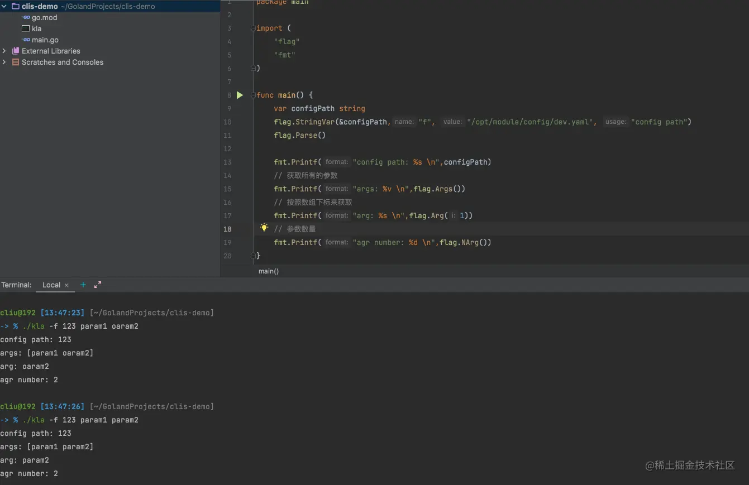The image size is (749, 485).
Task: Click the "fmt" import string
Action: [x=284, y=55]
